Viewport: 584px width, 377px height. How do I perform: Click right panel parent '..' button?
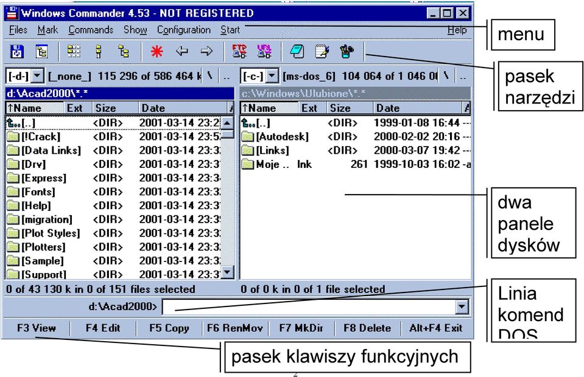point(462,76)
